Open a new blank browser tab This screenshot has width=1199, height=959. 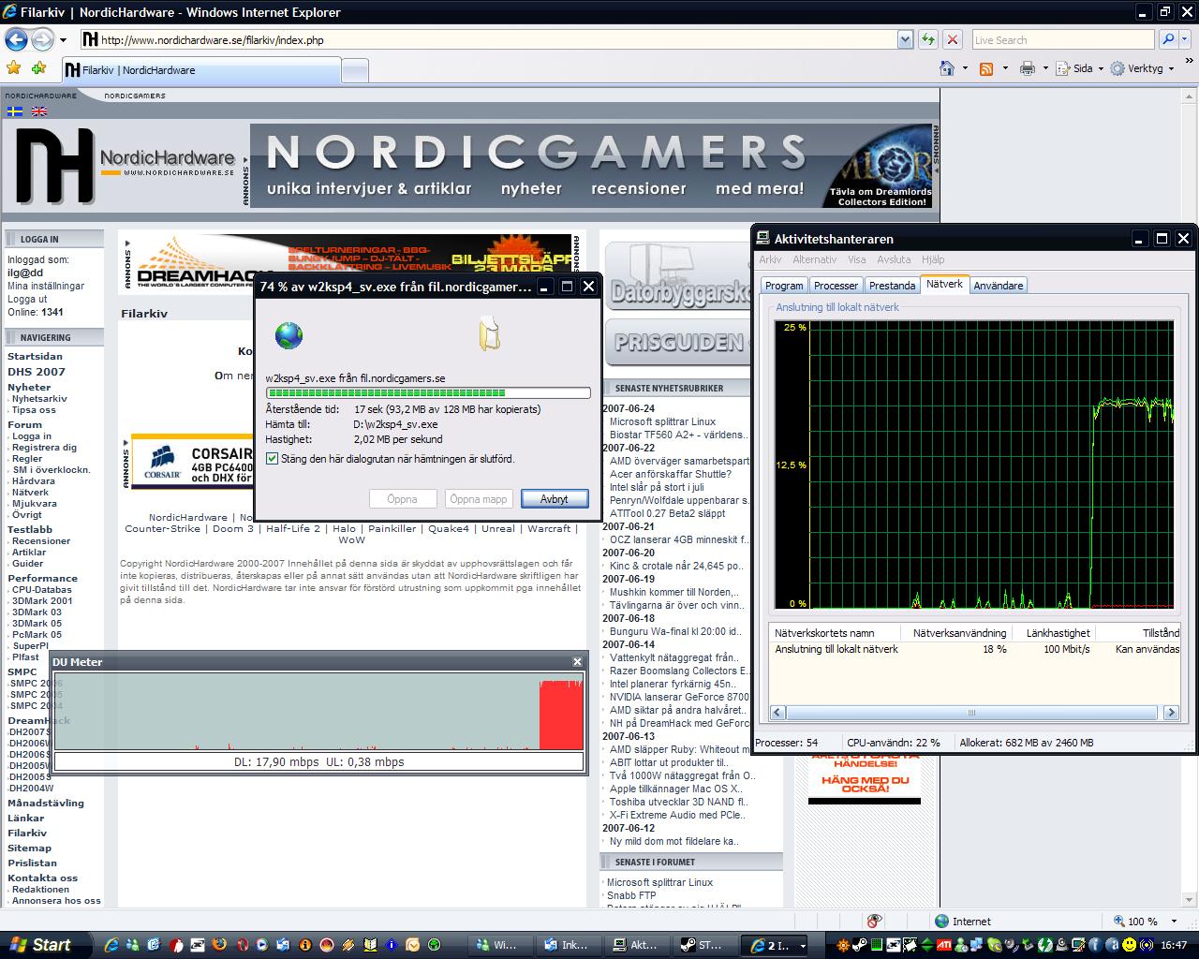point(354,71)
